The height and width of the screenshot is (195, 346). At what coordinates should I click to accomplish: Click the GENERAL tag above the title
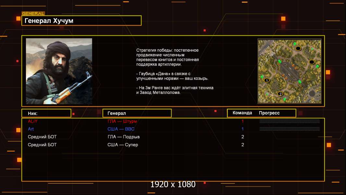pos(33,13)
